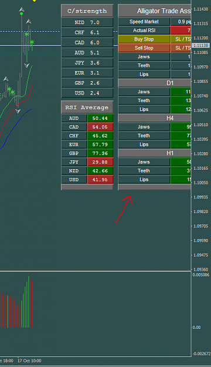
Task: Click SL / TS button beside Buy Stop
Action: pos(181,39)
